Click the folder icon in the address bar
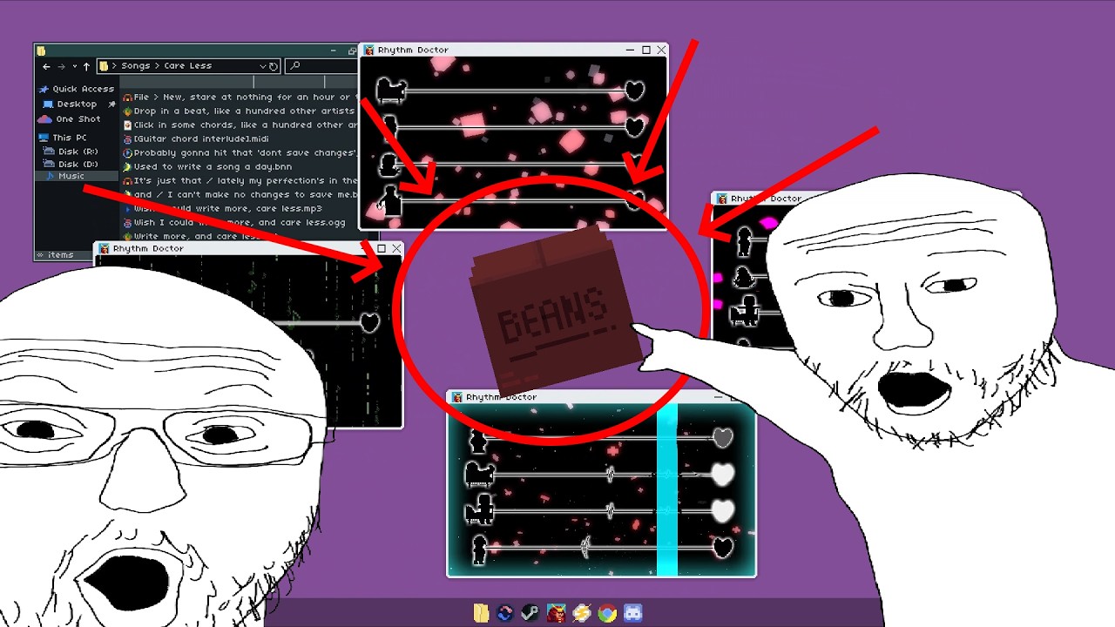Screen dimensions: 1115x627 tap(104, 66)
